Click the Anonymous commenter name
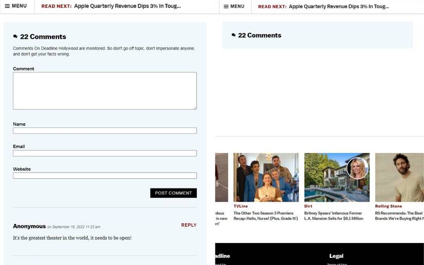 coord(29,226)
